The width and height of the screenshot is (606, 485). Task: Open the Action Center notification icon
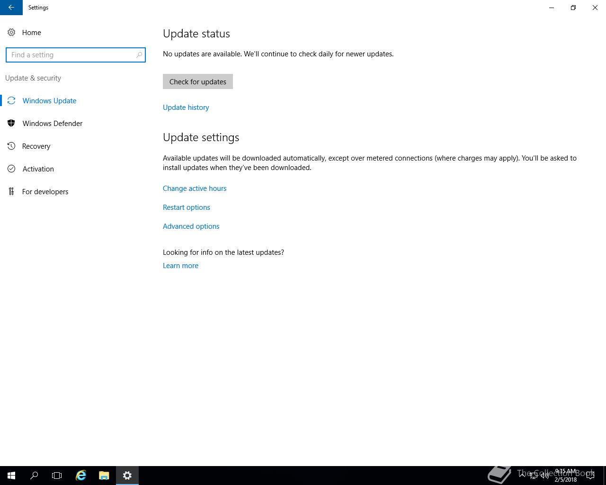pyautogui.click(x=590, y=476)
